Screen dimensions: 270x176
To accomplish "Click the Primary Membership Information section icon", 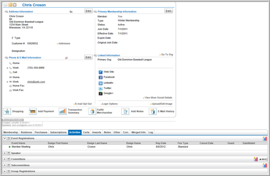I will 95,12.
